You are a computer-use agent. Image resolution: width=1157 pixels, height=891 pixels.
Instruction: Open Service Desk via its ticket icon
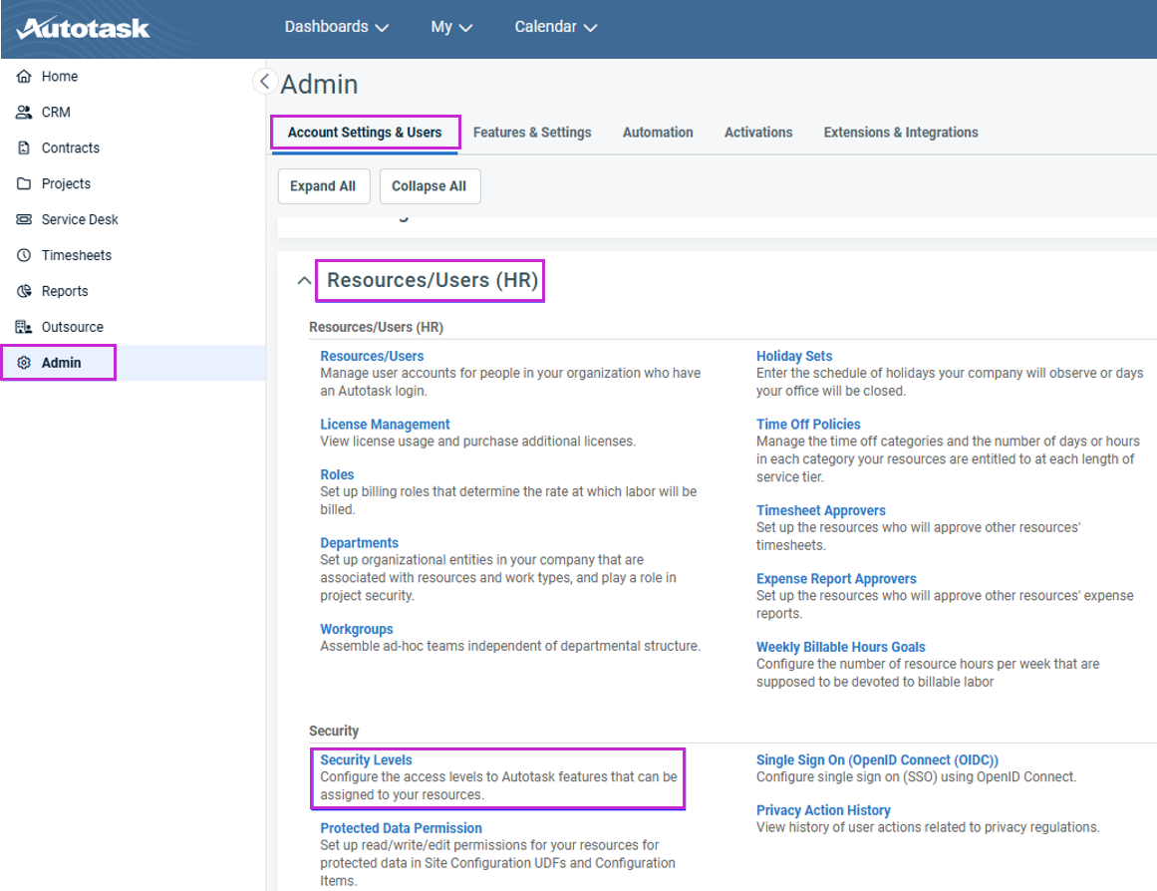tap(24, 220)
